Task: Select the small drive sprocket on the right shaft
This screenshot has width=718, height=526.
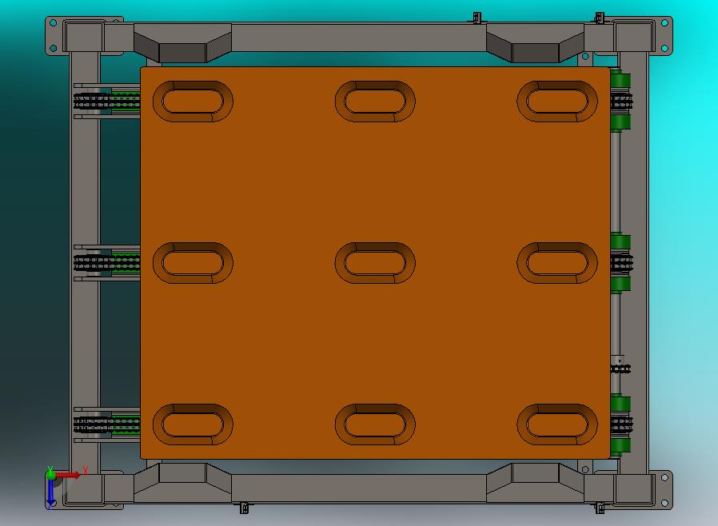Action: coord(620,368)
